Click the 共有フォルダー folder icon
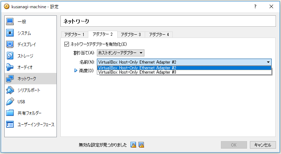The height and width of the screenshot is (154, 281). coord(10,113)
